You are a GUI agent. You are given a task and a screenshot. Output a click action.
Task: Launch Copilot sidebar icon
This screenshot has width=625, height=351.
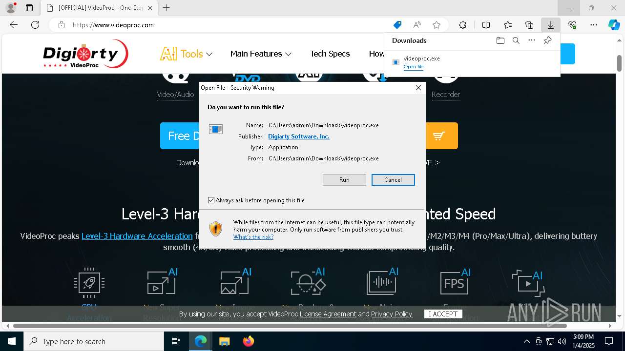pos(614,25)
